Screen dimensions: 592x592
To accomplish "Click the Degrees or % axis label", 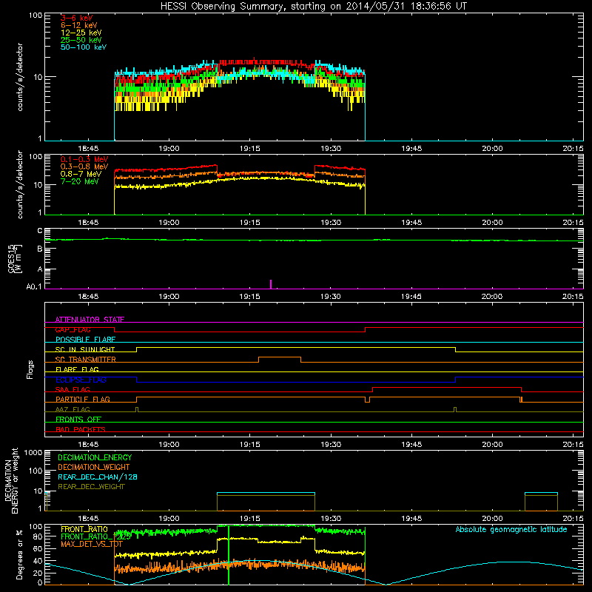I will point(19,555).
